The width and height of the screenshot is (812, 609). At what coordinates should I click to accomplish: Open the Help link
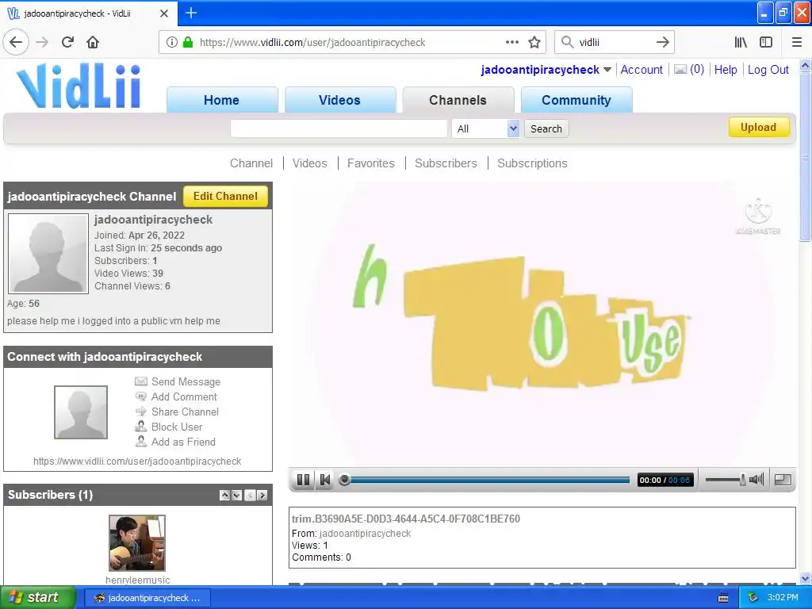726,70
